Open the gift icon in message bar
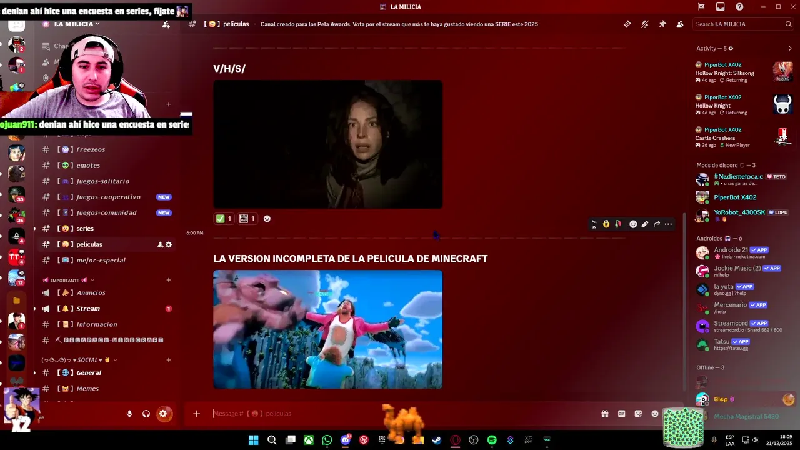Screen dimensions: 800x450 coord(605,414)
